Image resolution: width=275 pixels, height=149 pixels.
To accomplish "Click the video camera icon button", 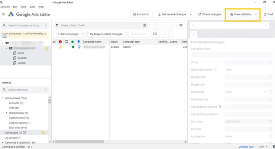I will tap(154, 34).
